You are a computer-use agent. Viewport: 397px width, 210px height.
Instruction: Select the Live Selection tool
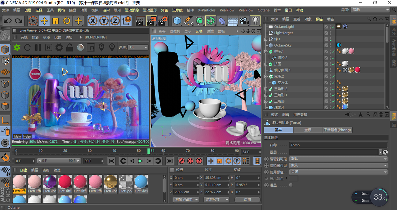tap(33, 21)
